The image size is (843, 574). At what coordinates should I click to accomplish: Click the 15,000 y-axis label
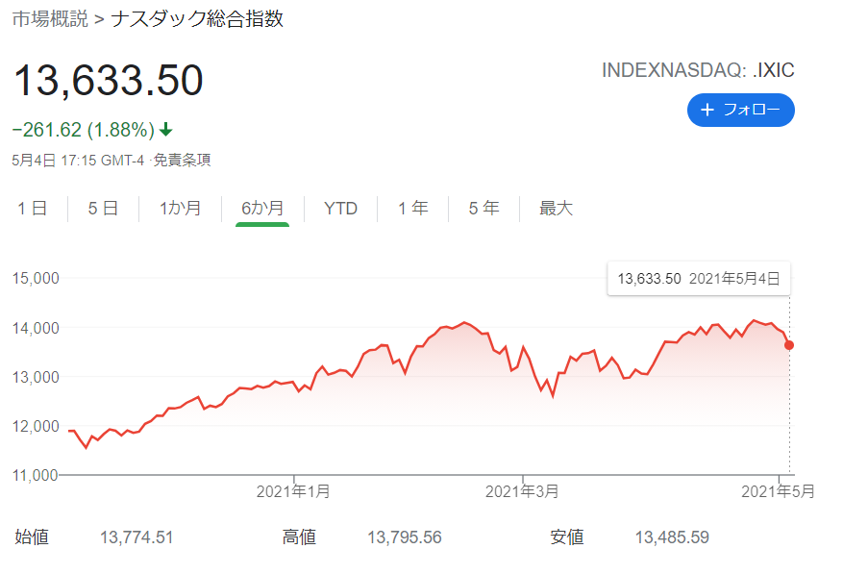(x=36, y=278)
